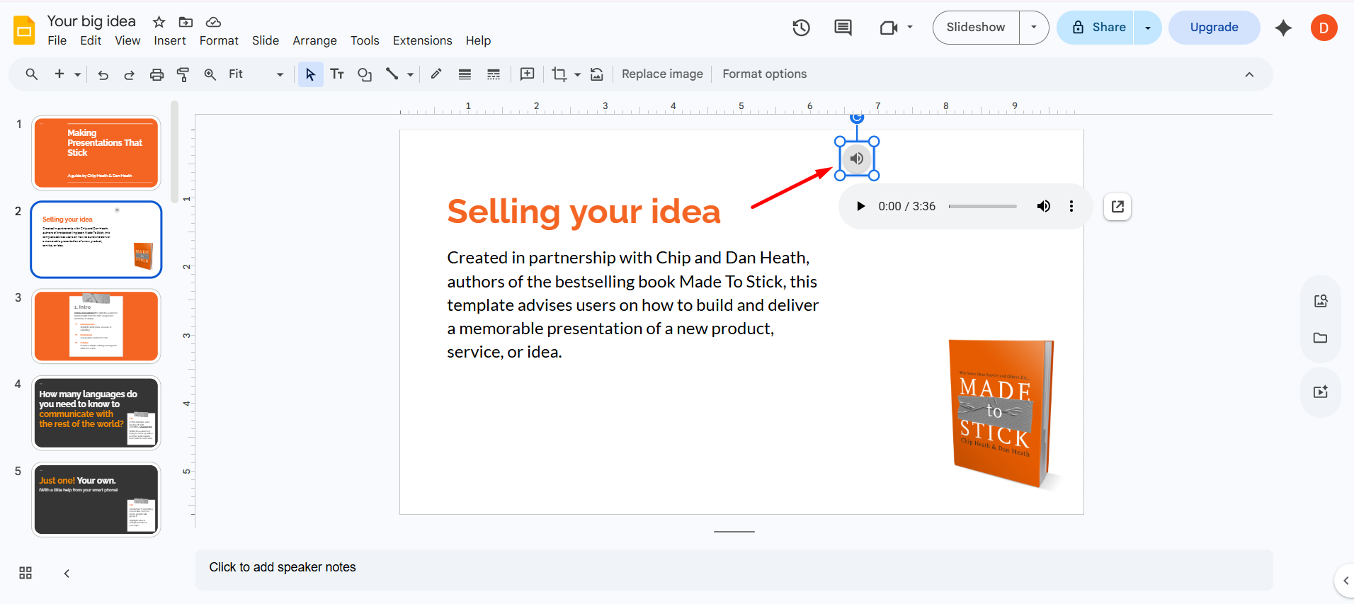Screen dimensions: 1354x604
Task: Activate the crop image tool
Action: click(559, 74)
